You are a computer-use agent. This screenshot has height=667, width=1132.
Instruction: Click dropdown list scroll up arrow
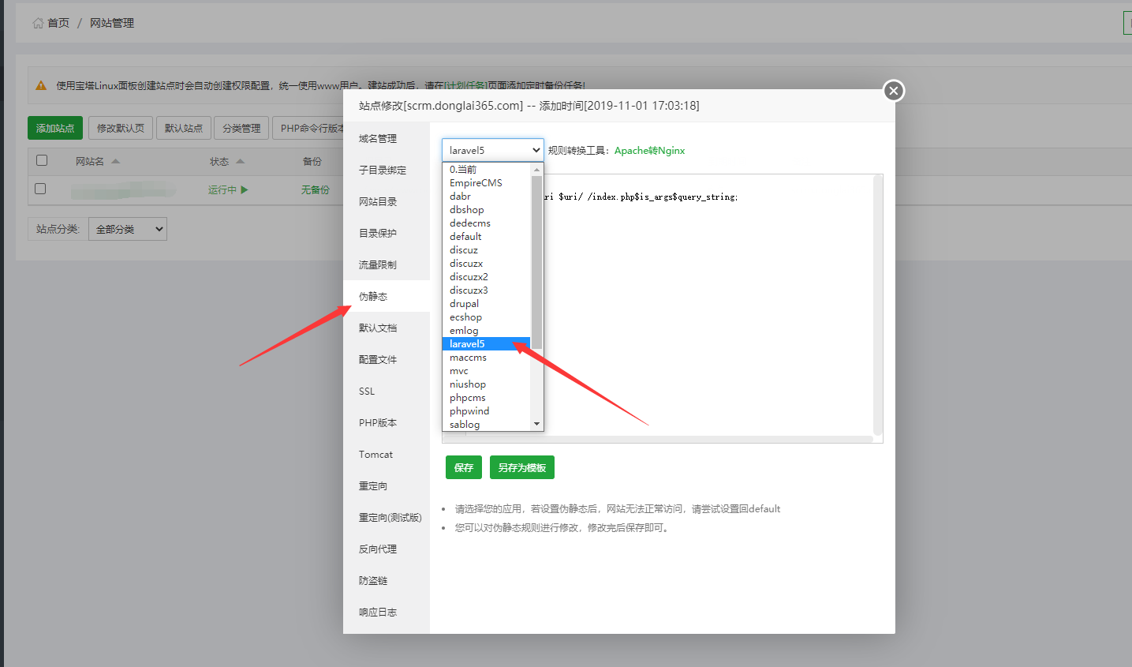(x=537, y=169)
